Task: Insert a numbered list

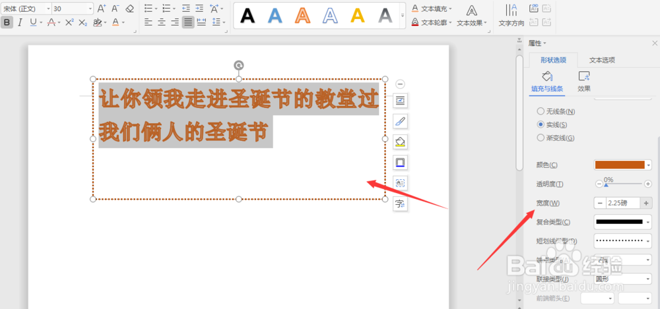Action: coord(167,9)
